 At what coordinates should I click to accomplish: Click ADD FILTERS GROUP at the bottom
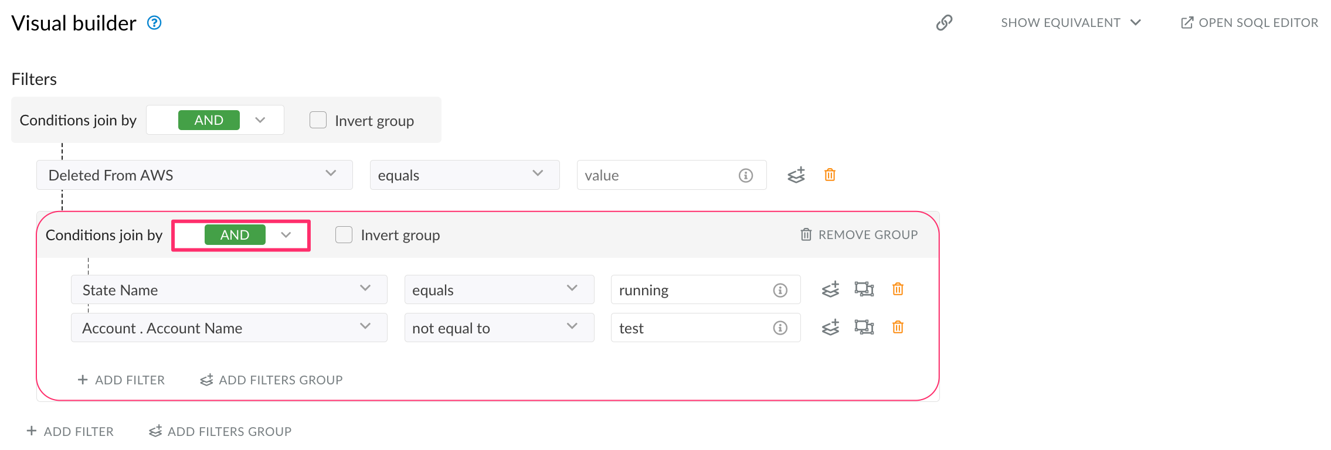click(220, 431)
